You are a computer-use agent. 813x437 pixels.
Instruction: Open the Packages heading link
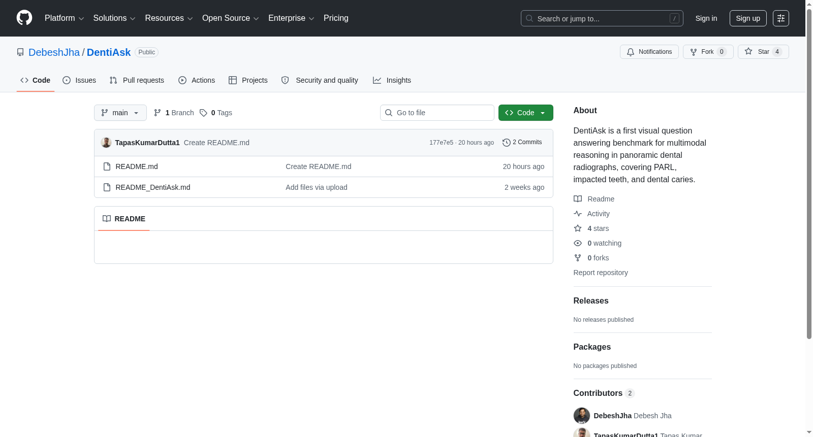pos(592,347)
